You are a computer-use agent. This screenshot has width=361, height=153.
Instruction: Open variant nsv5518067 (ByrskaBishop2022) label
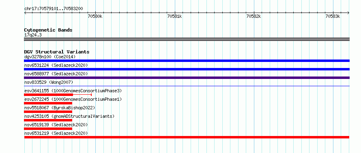(60, 108)
